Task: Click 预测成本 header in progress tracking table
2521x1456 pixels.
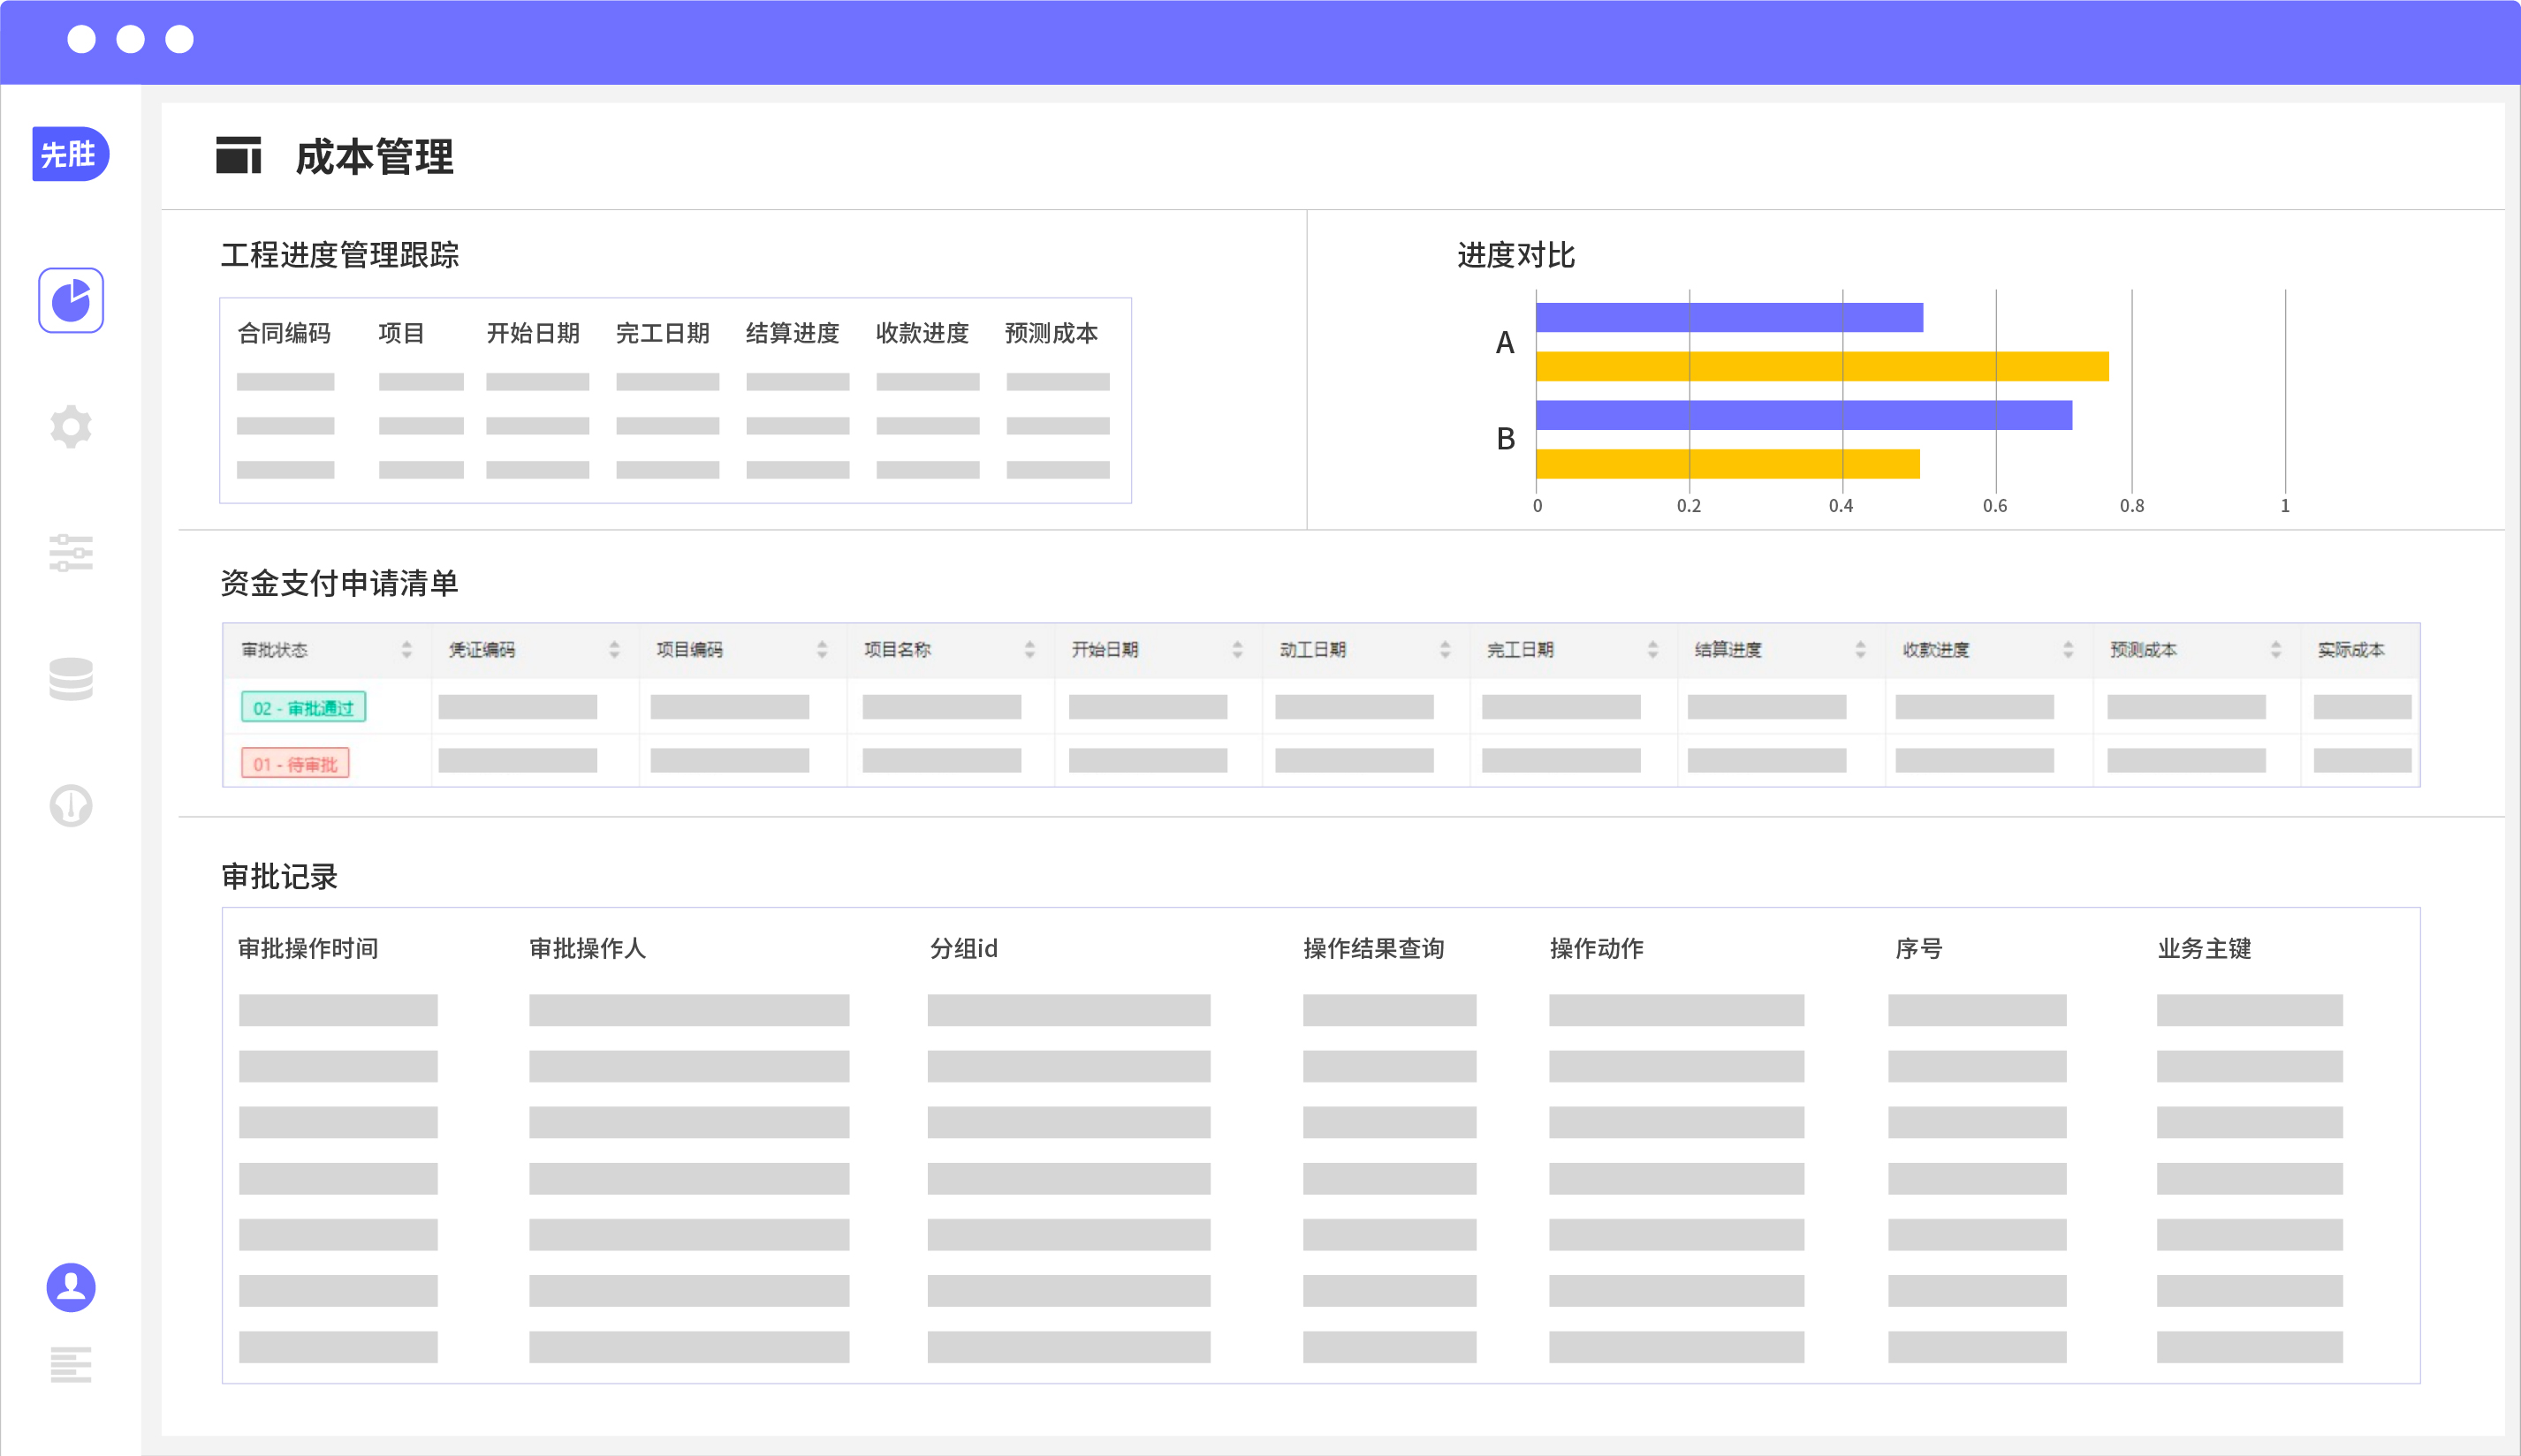Action: point(1052,333)
